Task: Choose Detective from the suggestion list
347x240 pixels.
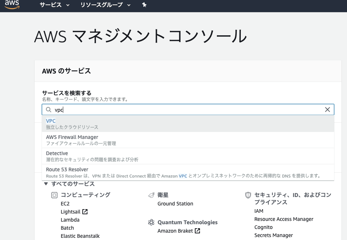Action: tap(57, 153)
